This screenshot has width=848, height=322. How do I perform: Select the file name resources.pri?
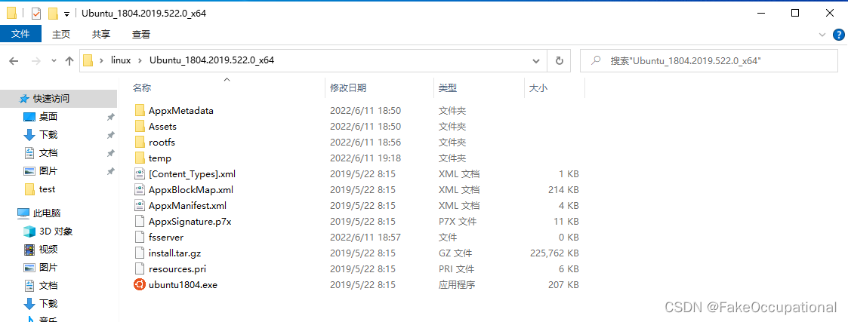(x=177, y=269)
